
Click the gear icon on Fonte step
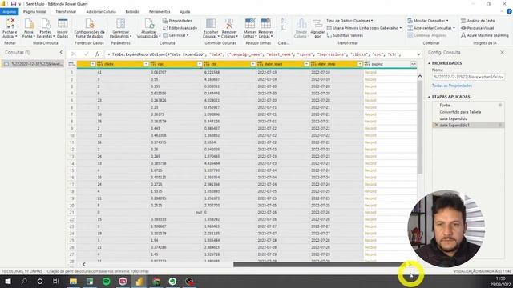tap(500, 105)
